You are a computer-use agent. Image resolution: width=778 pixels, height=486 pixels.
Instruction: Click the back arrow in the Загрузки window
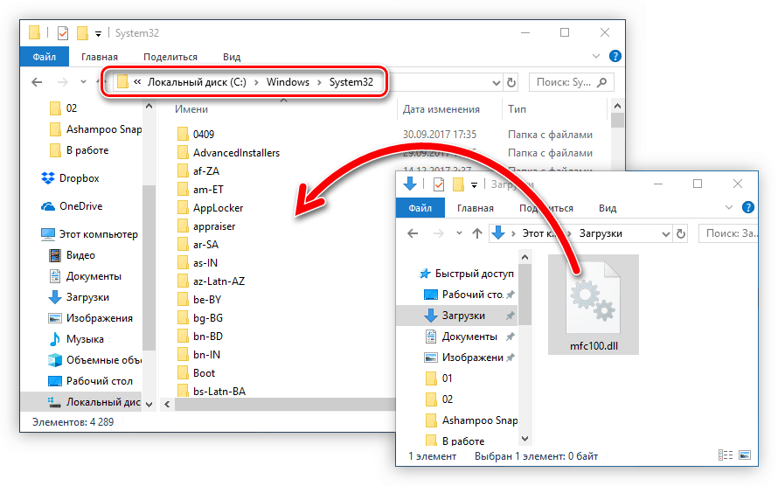coord(413,233)
